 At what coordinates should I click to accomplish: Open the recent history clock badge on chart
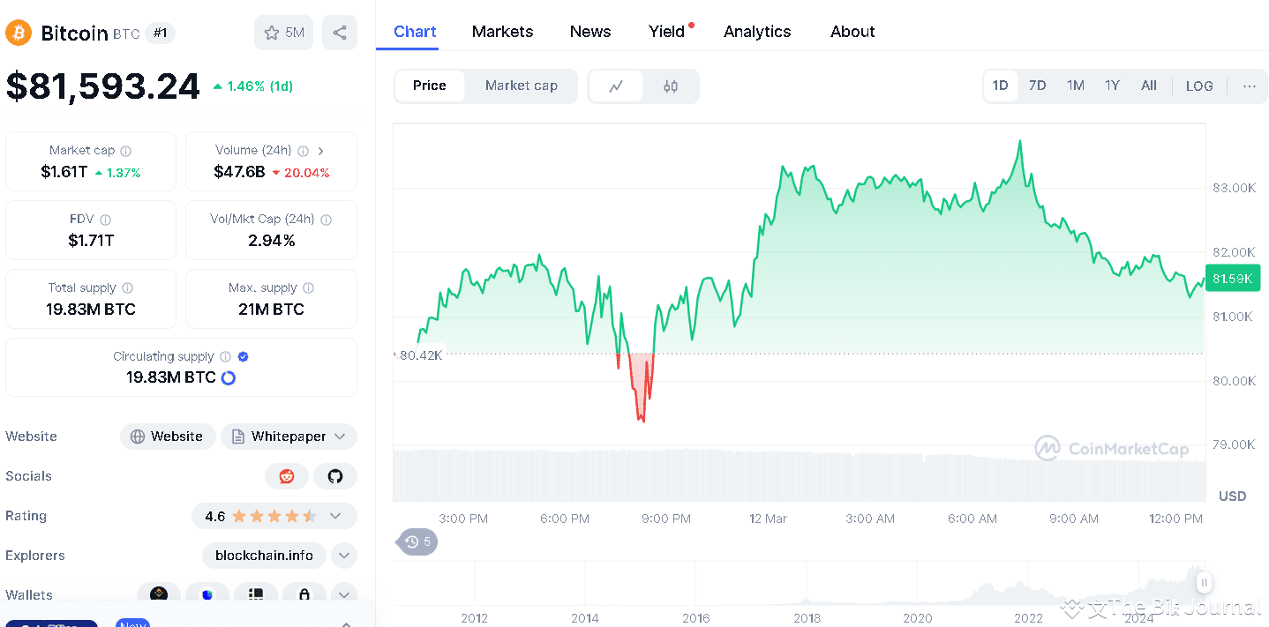pos(416,541)
